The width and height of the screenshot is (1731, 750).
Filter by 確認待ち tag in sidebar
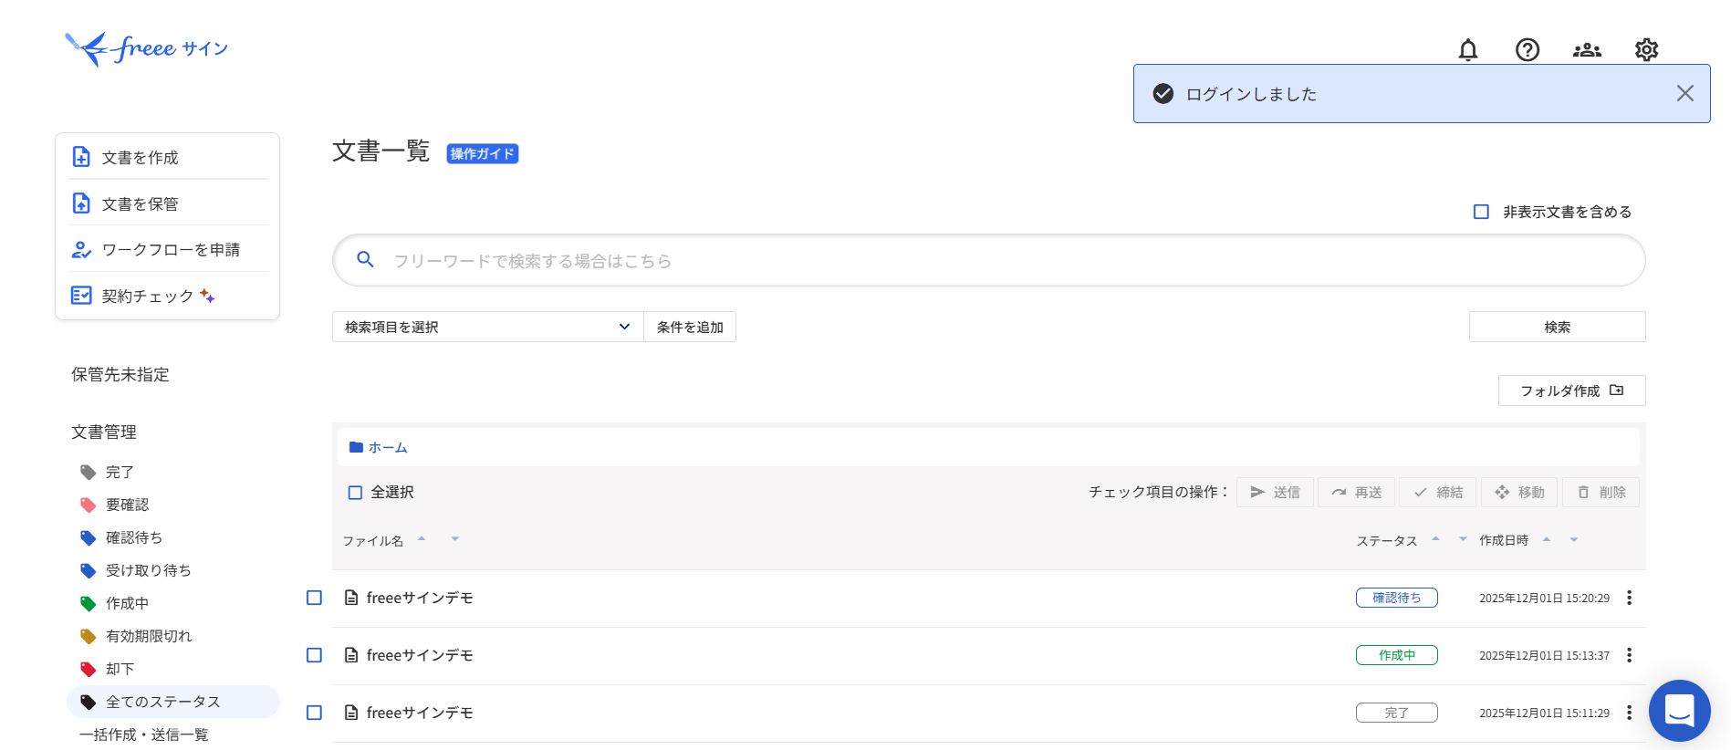pos(134,537)
